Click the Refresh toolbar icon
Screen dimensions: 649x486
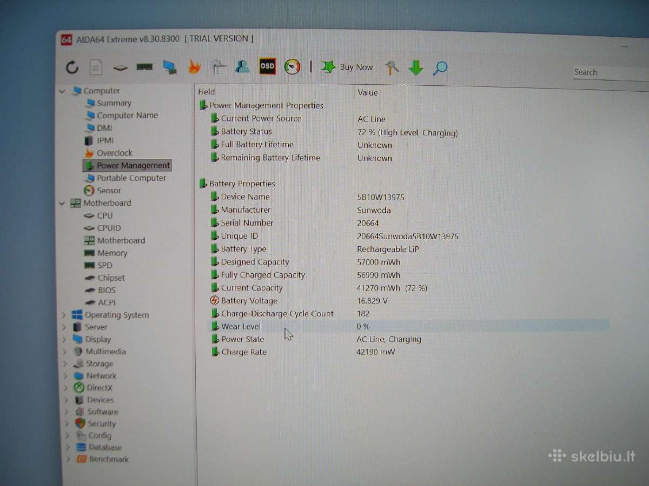click(x=72, y=67)
